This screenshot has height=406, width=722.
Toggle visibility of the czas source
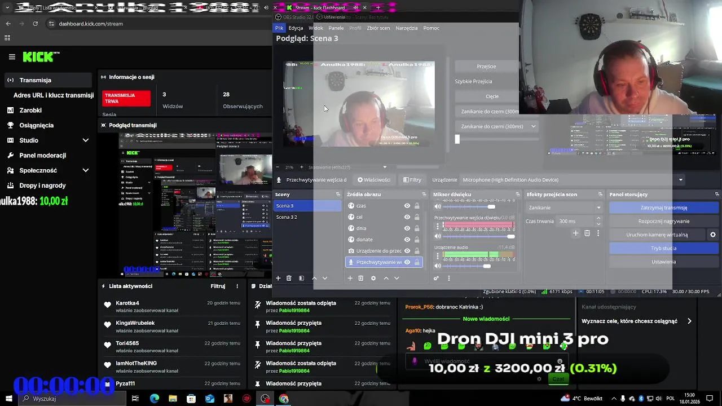click(x=407, y=206)
